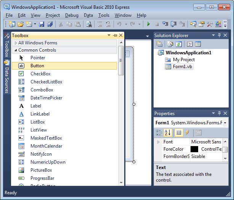Start debugging with the green play icon
Viewport: 234px width, 200px height.
pyautogui.click(x=149, y=24)
